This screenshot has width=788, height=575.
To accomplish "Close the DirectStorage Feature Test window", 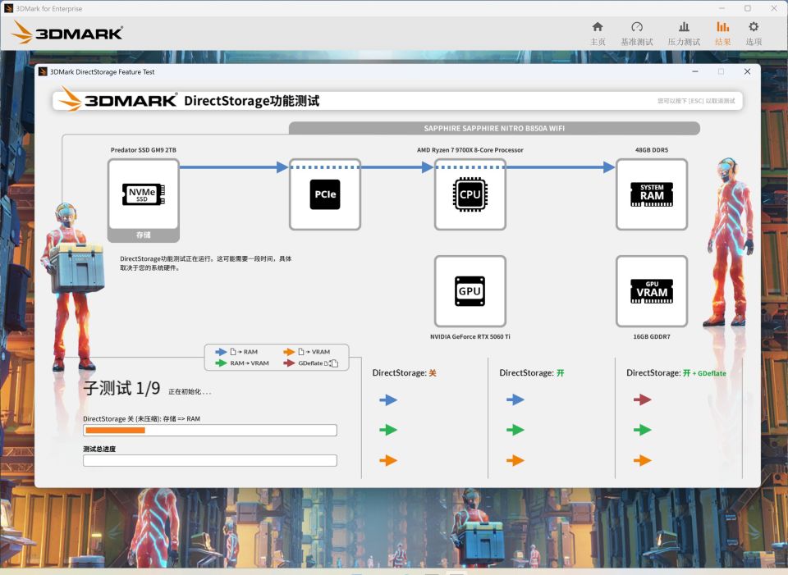I will [x=747, y=72].
